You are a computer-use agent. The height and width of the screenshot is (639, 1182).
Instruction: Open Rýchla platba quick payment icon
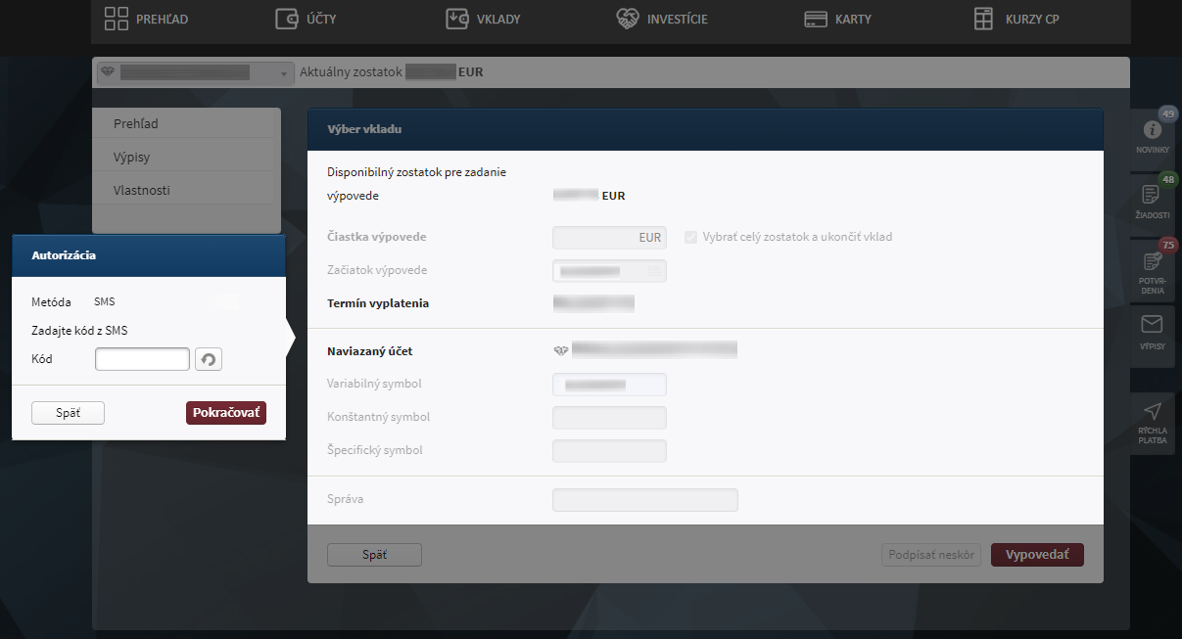click(x=1152, y=421)
